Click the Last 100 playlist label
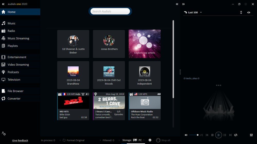Screen dimensions: 257x144 193,12
